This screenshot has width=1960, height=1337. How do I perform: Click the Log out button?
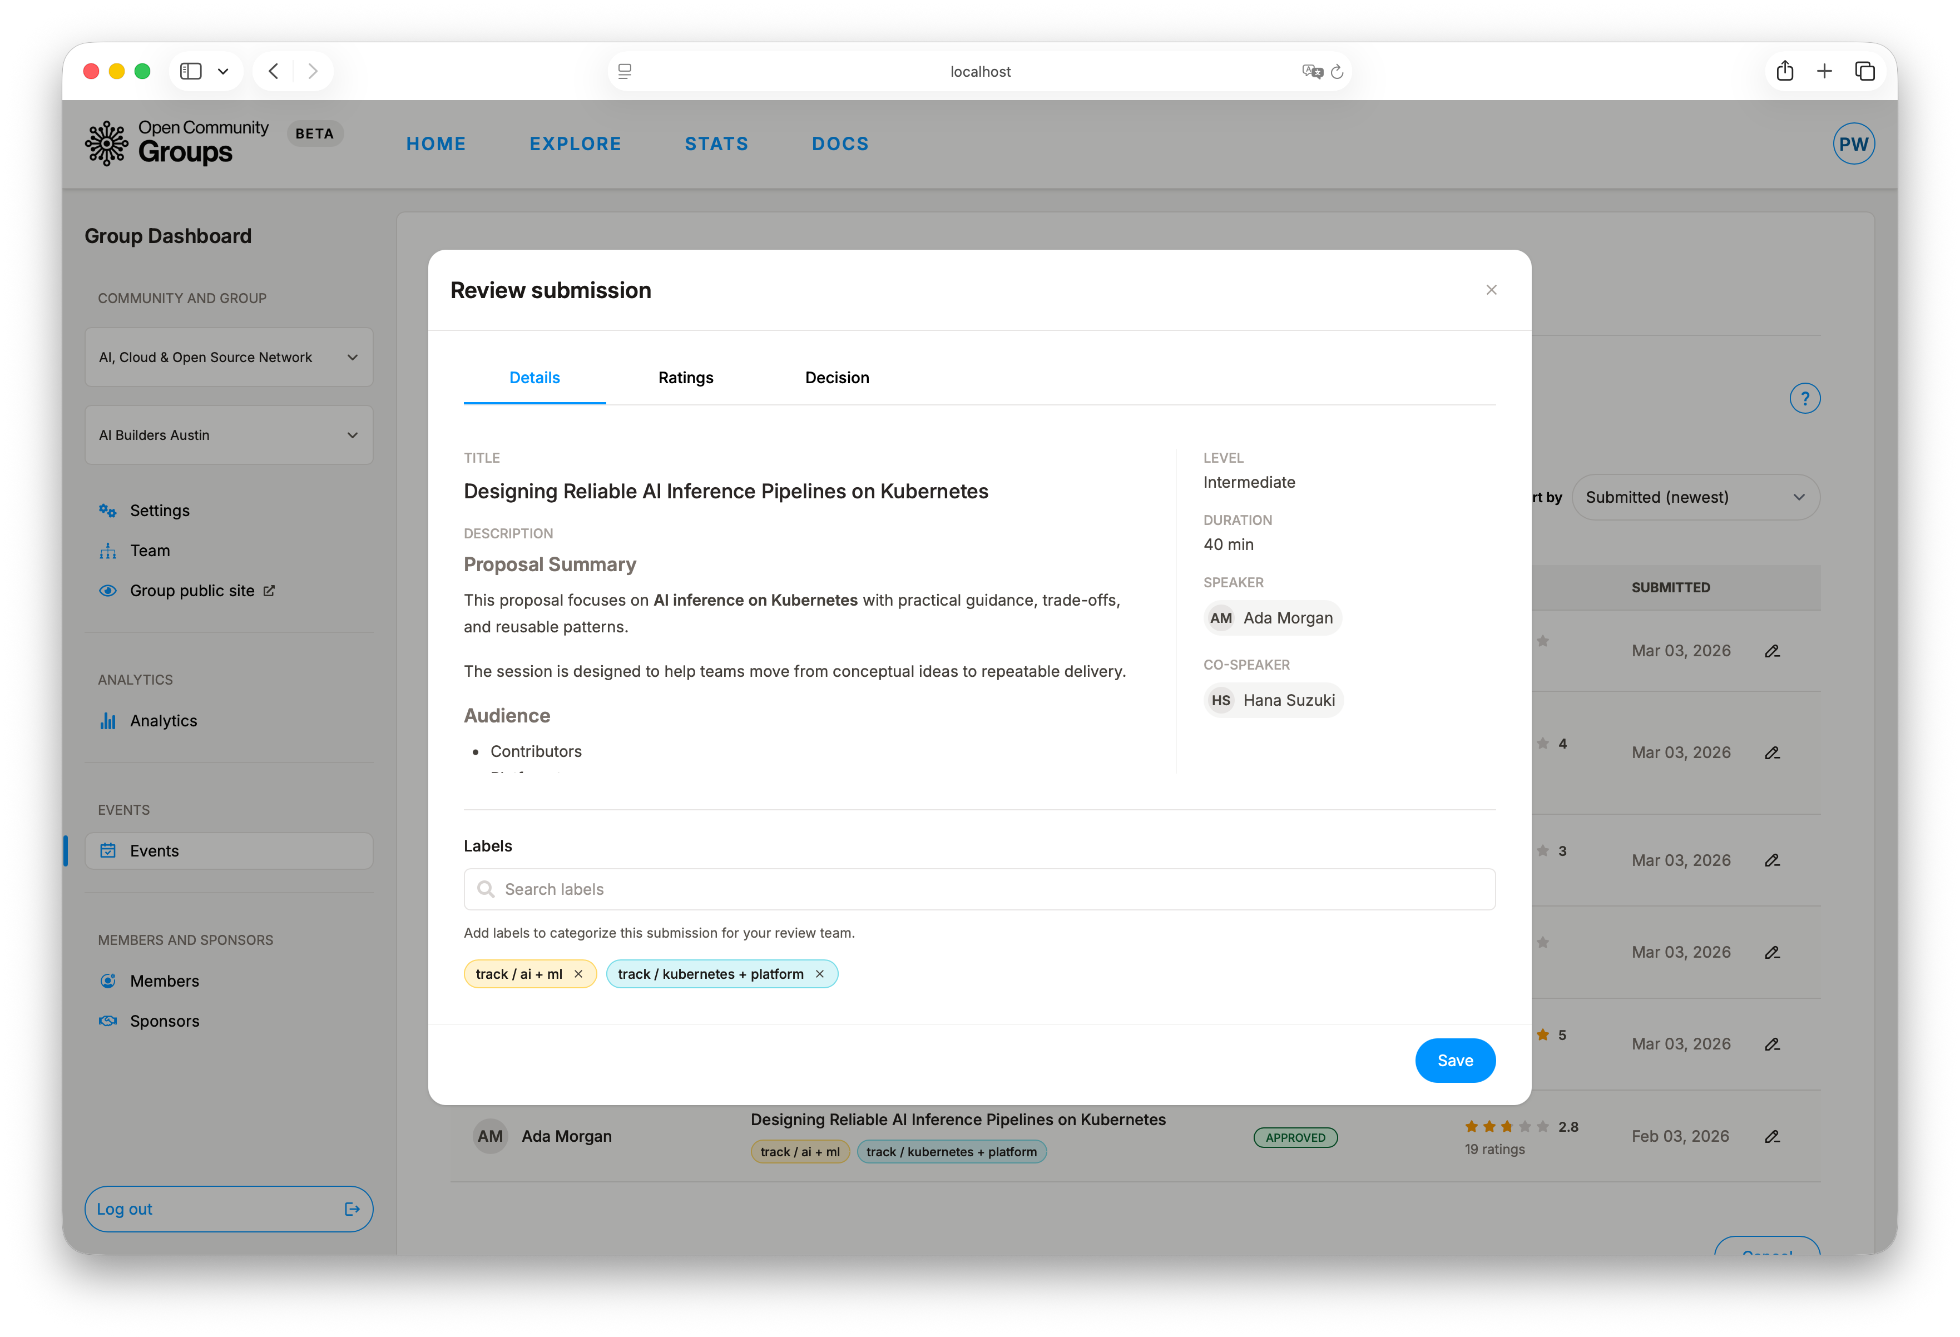tap(229, 1210)
